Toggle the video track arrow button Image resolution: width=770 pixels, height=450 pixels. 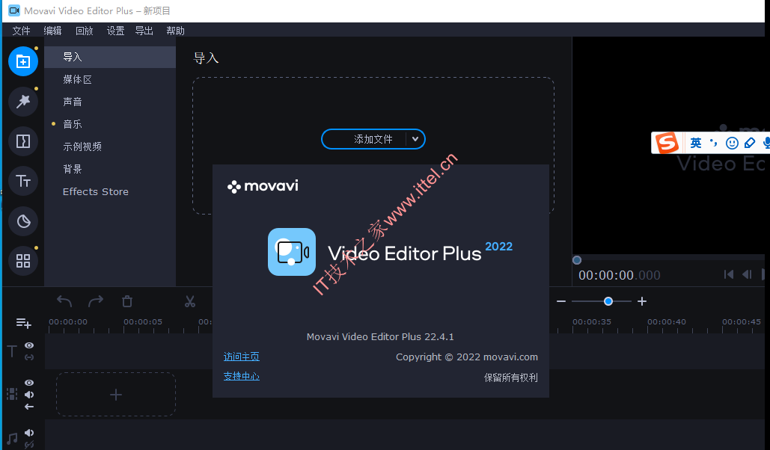tap(29, 407)
